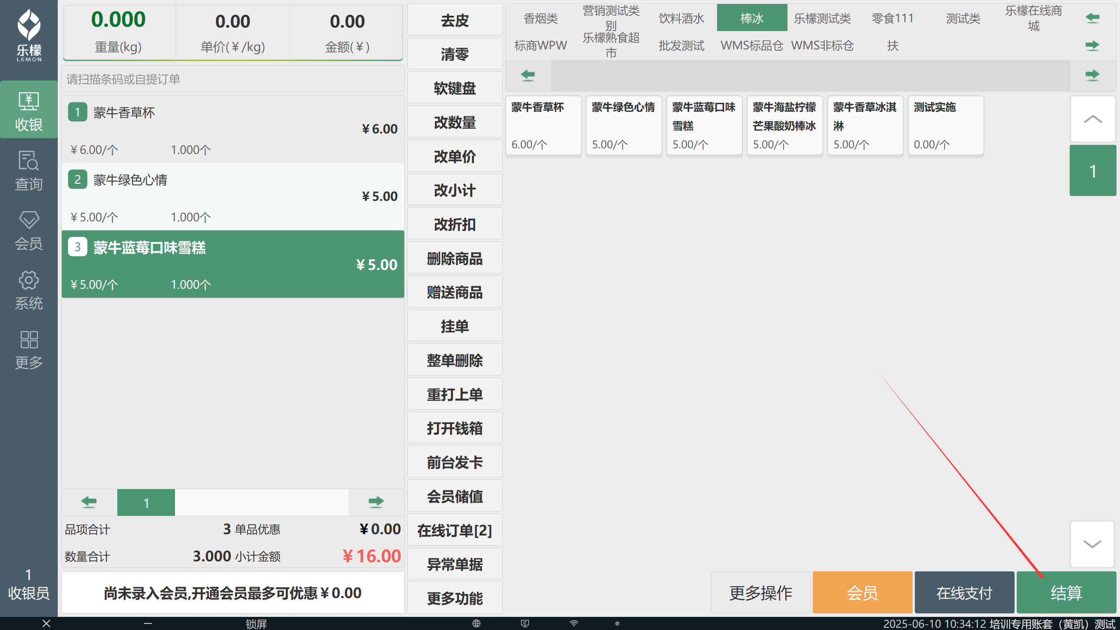
Task: Click the barcode scan input field
Action: tap(233, 79)
